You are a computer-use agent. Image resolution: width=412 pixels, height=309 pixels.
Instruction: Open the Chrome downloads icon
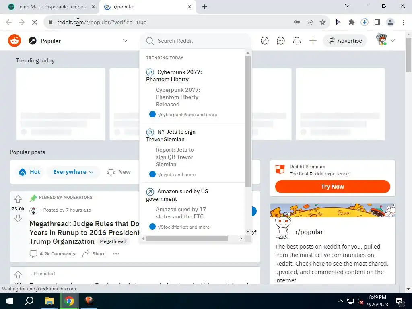pos(365,22)
